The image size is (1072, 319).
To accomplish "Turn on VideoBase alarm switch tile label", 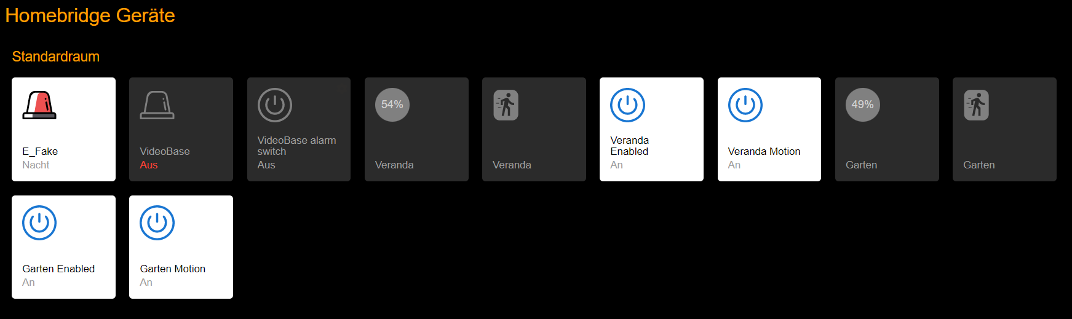I will click(x=296, y=146).
